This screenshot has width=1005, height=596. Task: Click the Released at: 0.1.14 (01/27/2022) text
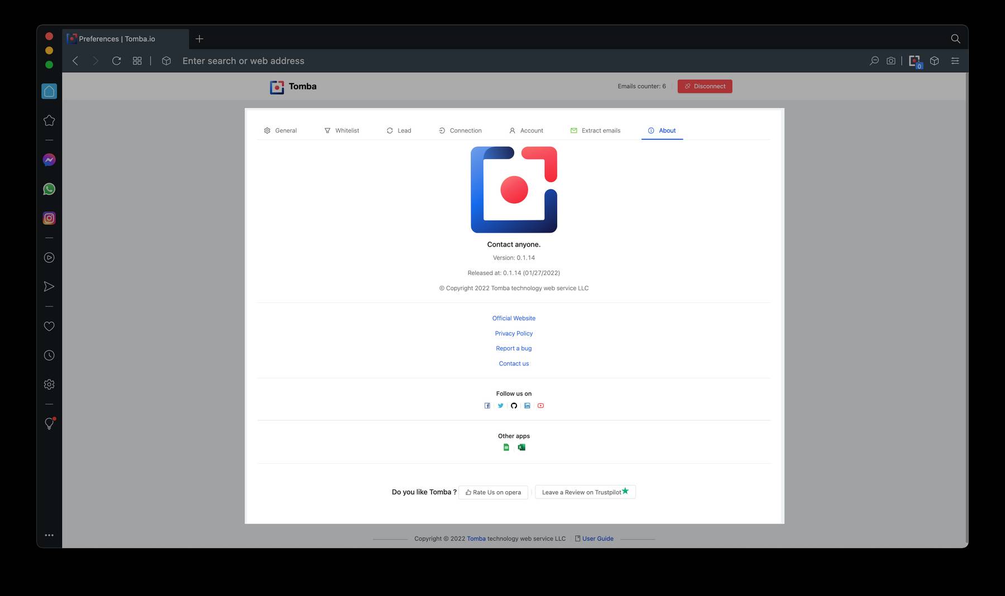click(514, 273)
